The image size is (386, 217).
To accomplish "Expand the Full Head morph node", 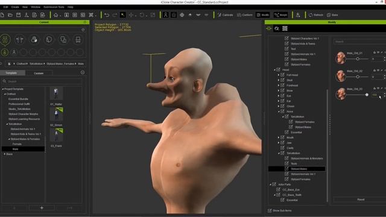I will (x=279, y=75).
